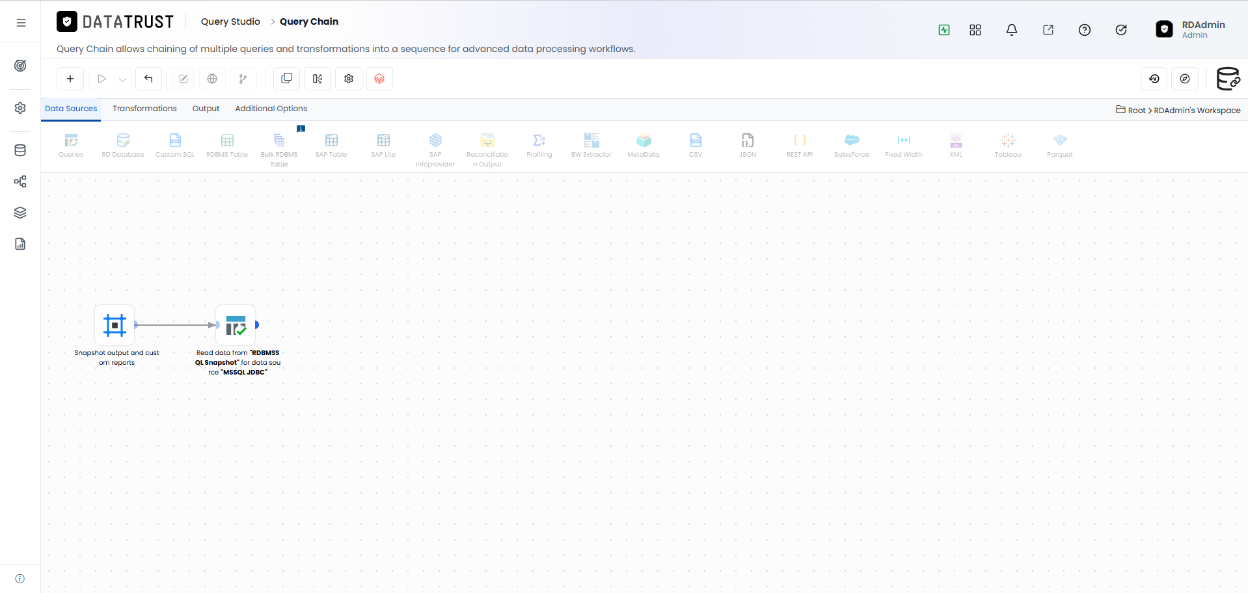Viewport: 1248px width, 593px height.
Task: Click the info icon at sidebar bottom
Action: (20, 579)
